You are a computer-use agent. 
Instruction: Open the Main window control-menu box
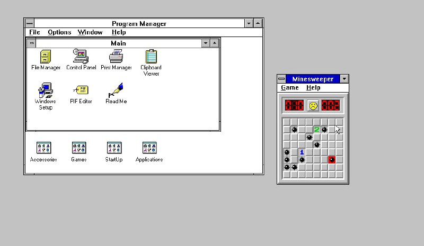31,43
